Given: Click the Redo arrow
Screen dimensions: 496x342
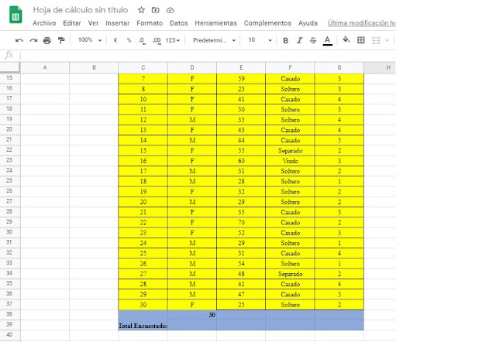Looking at the screenshot, I should pyautogui.click(x=33, y=40).
